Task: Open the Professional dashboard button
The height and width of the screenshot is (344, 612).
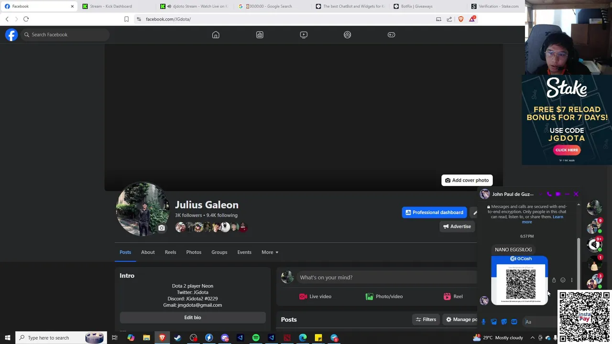Action: pos(434,212)
